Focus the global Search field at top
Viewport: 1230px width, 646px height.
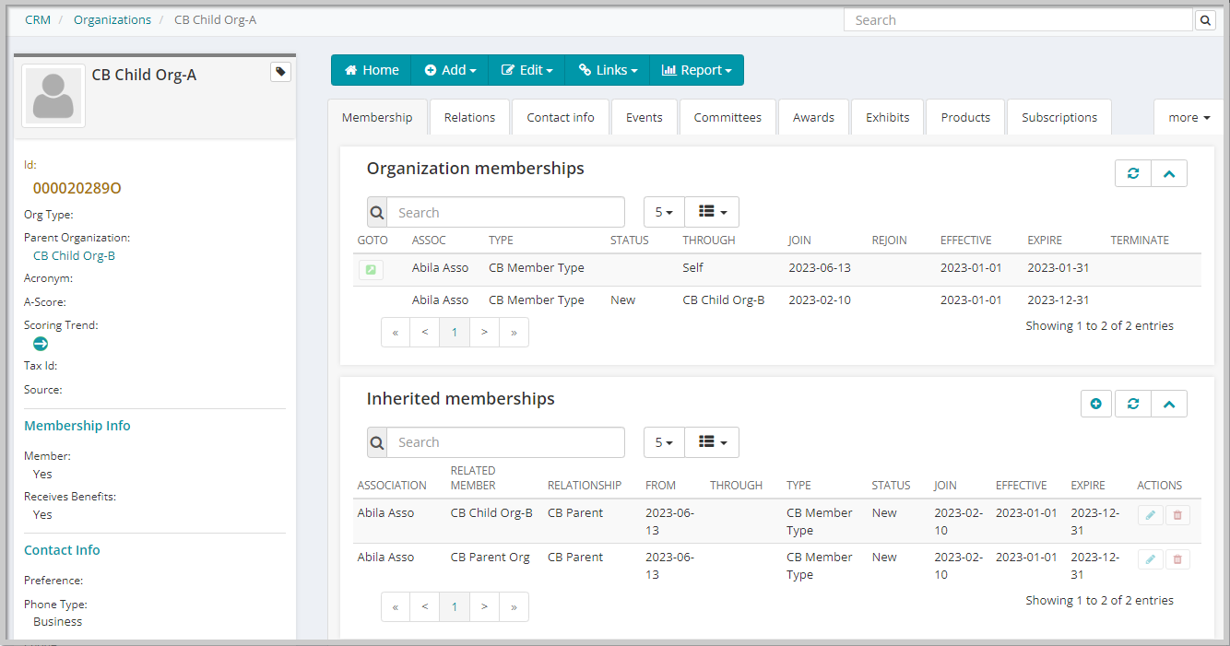click(x=1018, y=20)
